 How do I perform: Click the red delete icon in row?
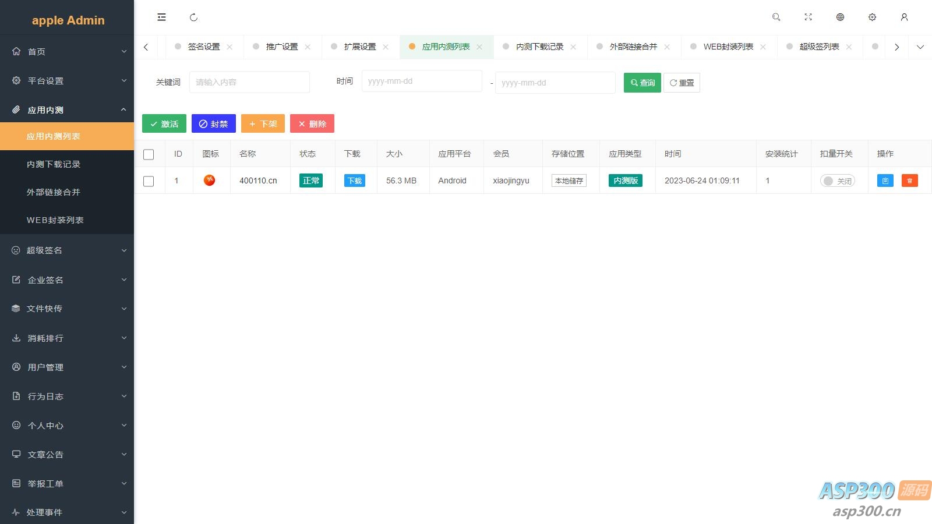909,180
